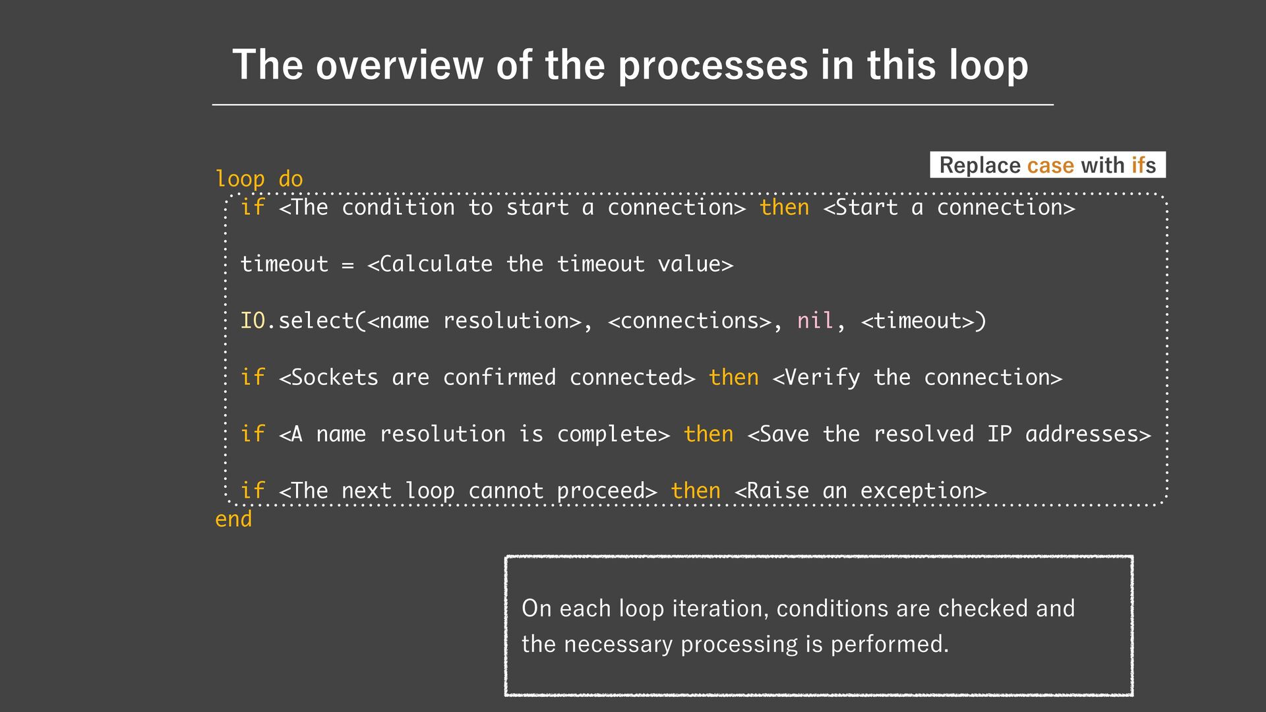Click '<Sockets are confirmed connected>' condition
The height and width of the screenshot is (712, 1266).
487,378
